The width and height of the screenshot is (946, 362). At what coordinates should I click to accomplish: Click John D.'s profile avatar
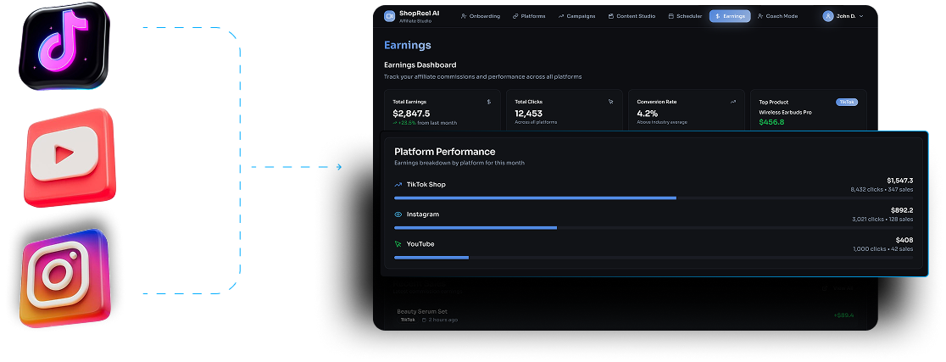click(x=828, y=16)
